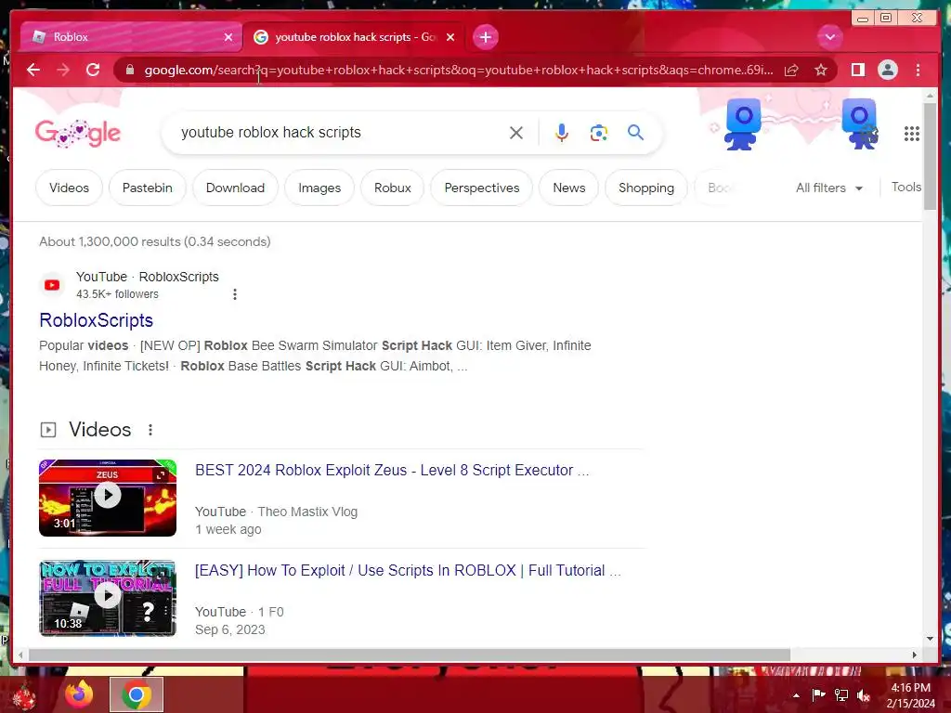
Task: Open How To Exploit Full Tutorial video link
Action: pos(409,571)
